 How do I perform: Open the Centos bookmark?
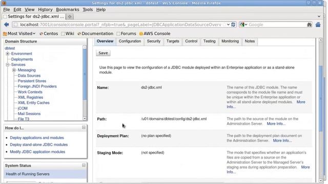tap(49, 34)
